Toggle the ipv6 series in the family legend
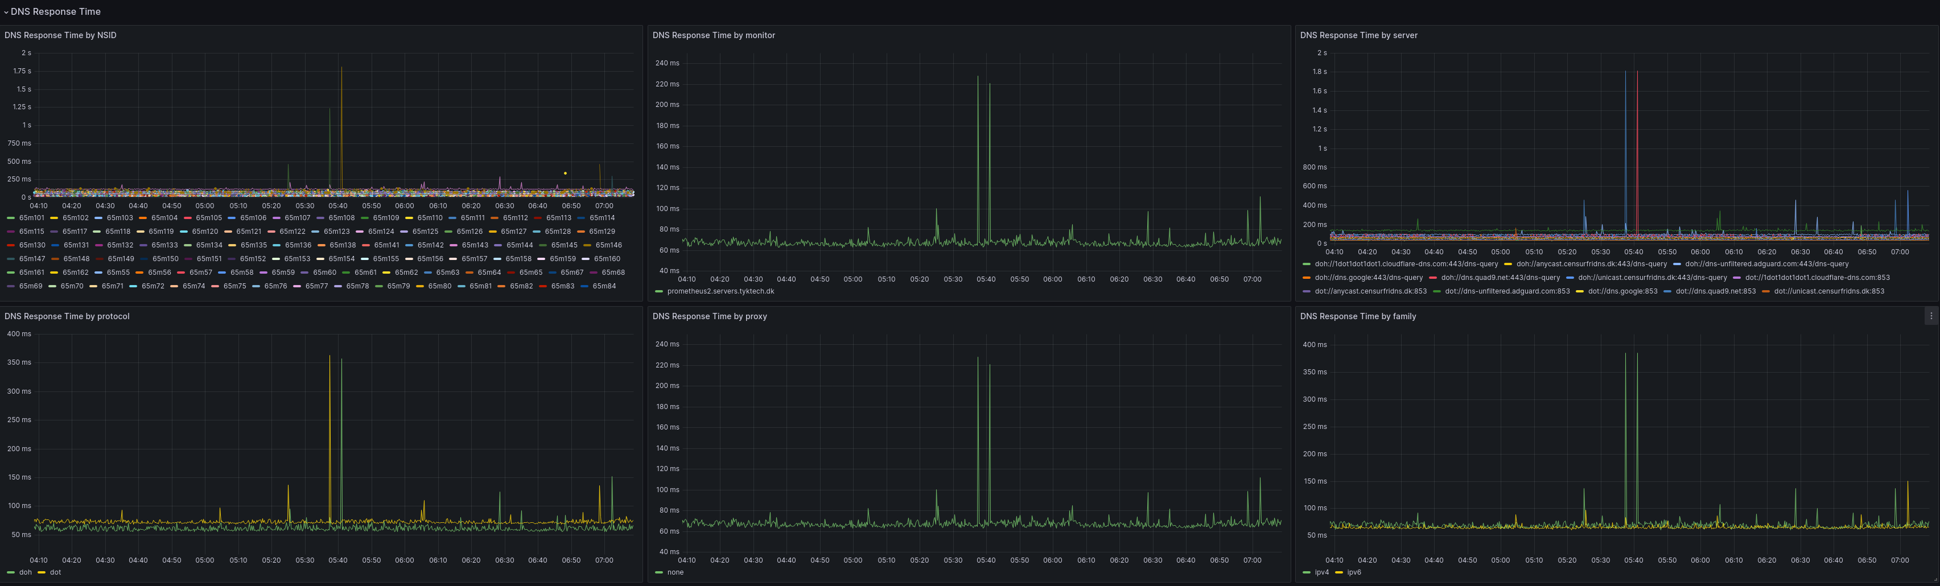 (1354, 572)
